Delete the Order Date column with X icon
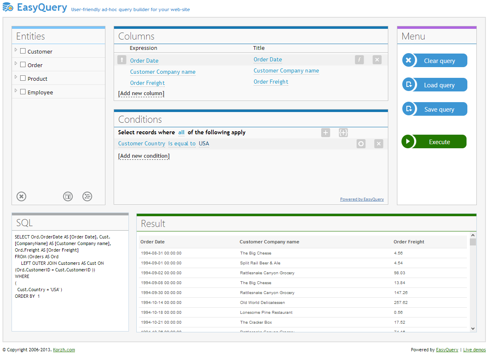The image size is (490, 355). (x=377, y=60)
